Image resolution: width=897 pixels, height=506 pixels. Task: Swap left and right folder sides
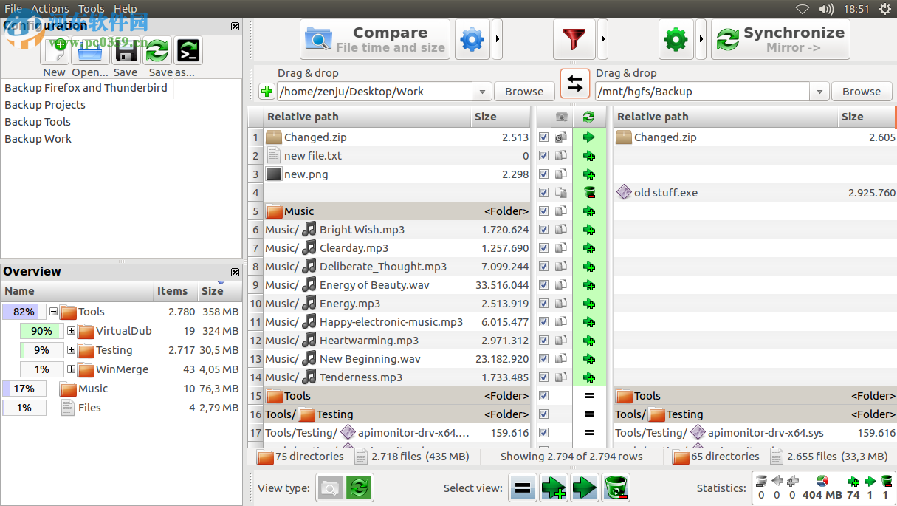point(575,84)
